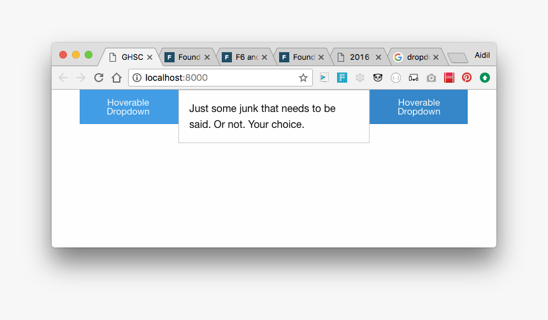Show site info for localhost
Screen dimensions: 548x320
[x=137, y=78]
